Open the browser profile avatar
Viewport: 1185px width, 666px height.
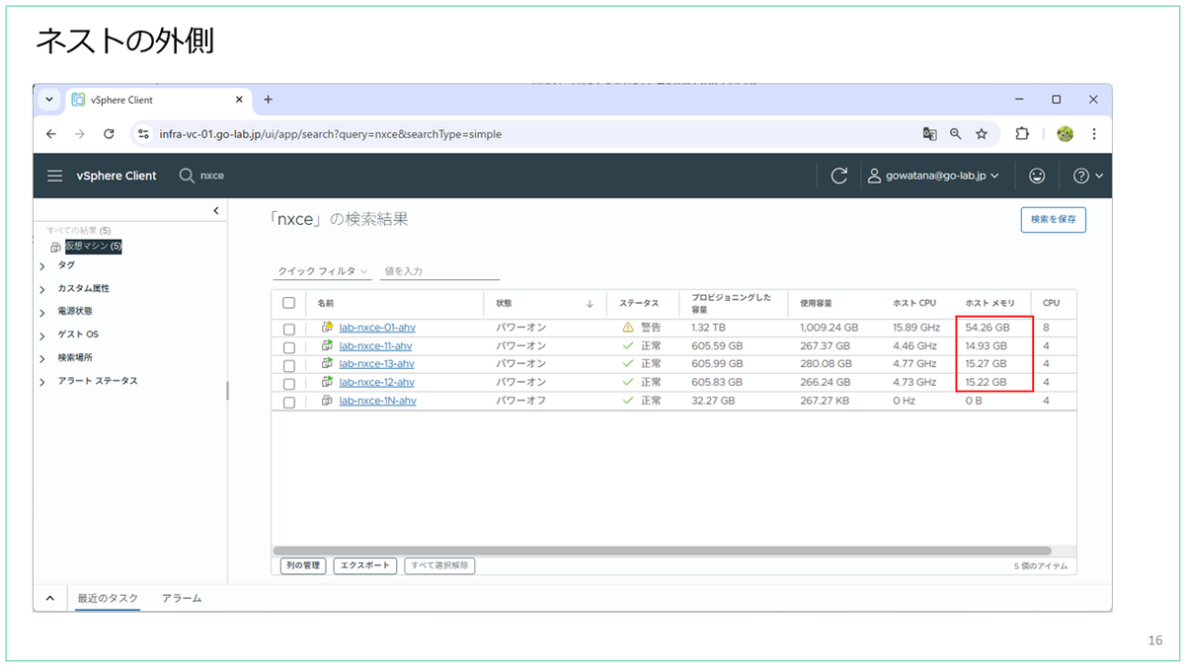1065,134
